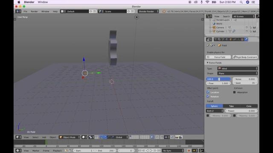
Task: Click the Strength field showing 100.0
Action: [x=218, y=79]
